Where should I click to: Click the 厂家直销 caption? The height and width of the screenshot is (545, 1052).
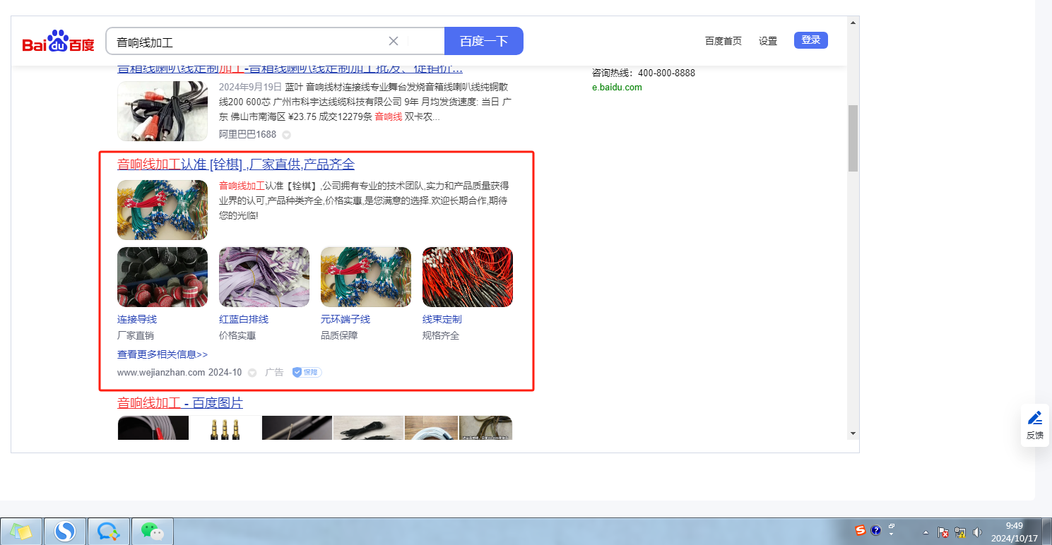pyautogui.click(x=136, y=335)
